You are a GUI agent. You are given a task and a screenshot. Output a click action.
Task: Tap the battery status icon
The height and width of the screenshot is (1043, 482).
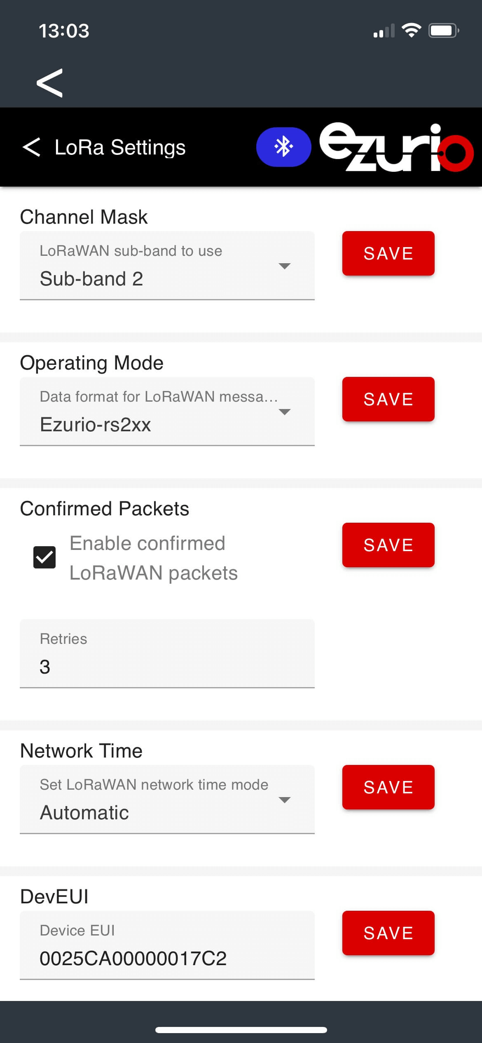click(x=443, y=30)
